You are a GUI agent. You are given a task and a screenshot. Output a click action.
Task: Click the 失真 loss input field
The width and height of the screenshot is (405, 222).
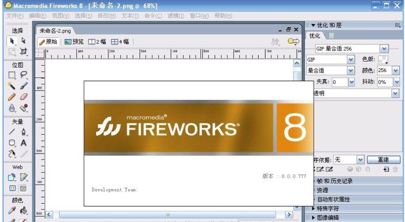click(340, 82)
